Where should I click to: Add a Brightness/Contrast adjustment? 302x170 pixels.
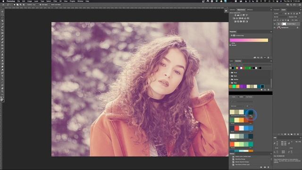coord(235,15)
